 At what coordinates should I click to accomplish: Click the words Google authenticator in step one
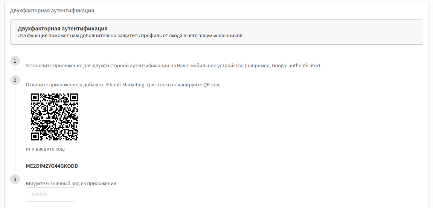point(296,66)
